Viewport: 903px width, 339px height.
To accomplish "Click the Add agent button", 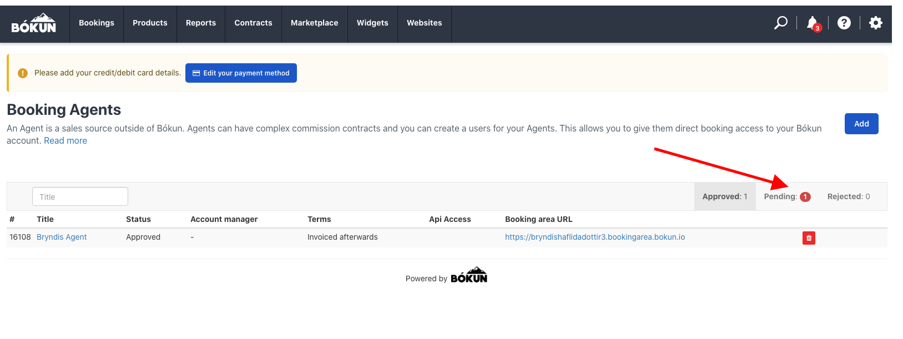I will 861,124.
